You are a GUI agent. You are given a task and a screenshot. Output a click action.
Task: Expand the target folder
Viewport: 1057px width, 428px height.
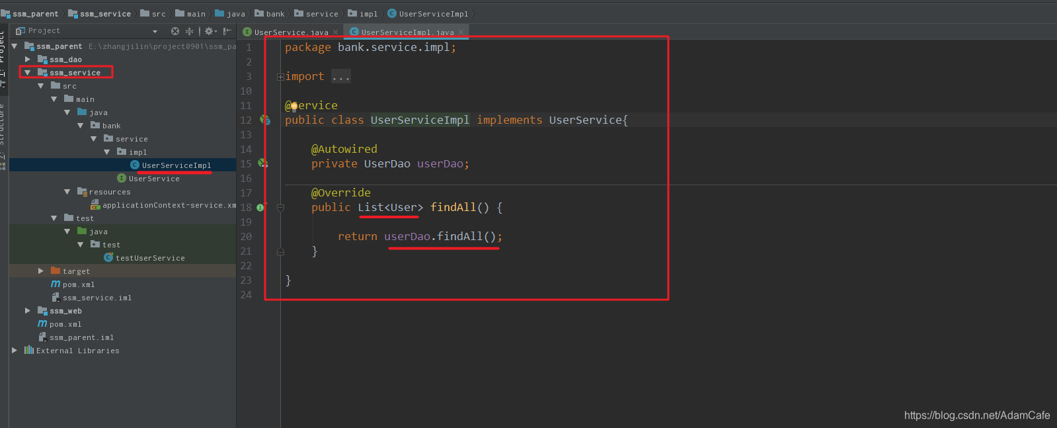(x=41, y=271)
